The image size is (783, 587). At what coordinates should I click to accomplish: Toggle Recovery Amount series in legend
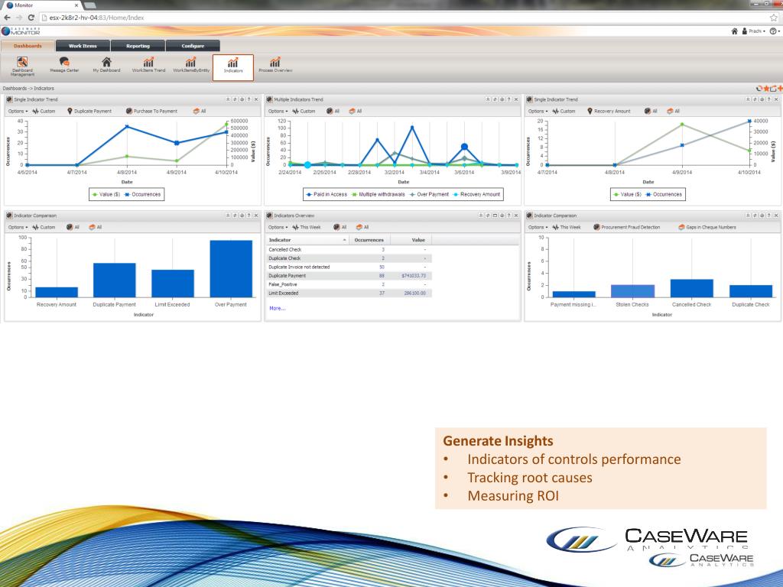[476, 194]
